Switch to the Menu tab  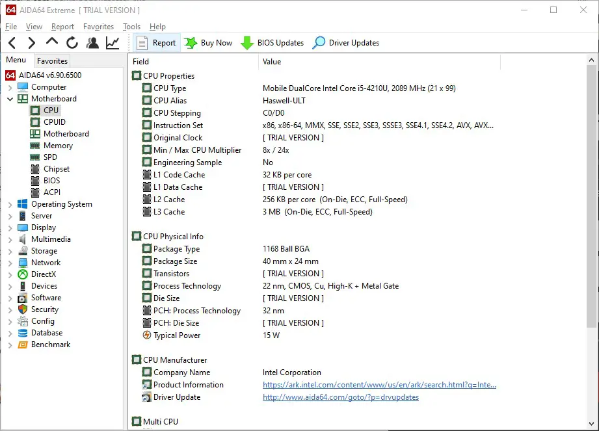click(16, 60)
